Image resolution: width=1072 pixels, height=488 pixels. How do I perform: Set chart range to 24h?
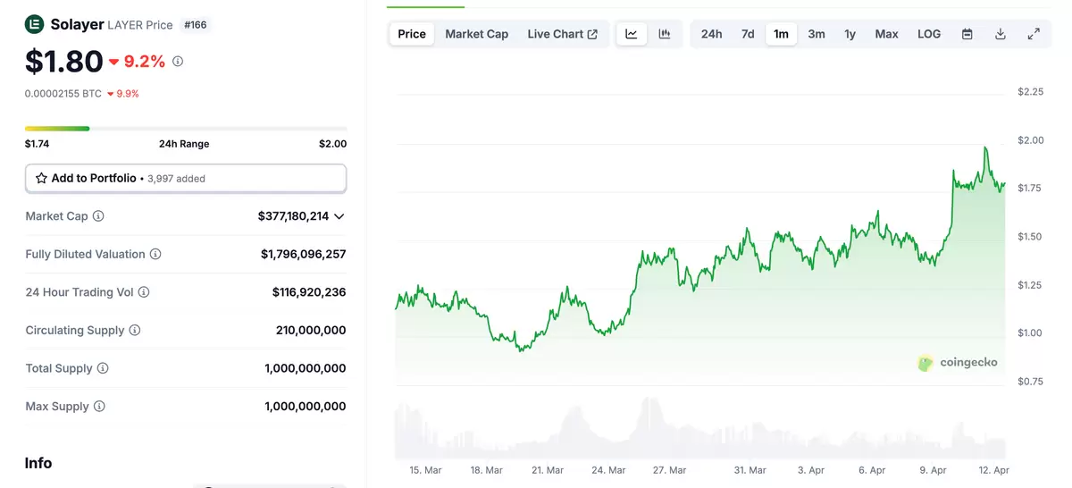click(712, 34)
